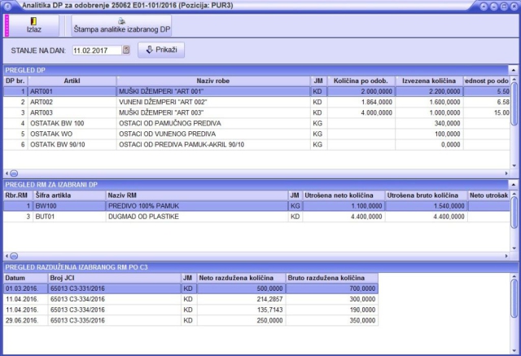521x356 pixels.
Task: Sort by the Naziv robe column header
Action: (210, 81)
